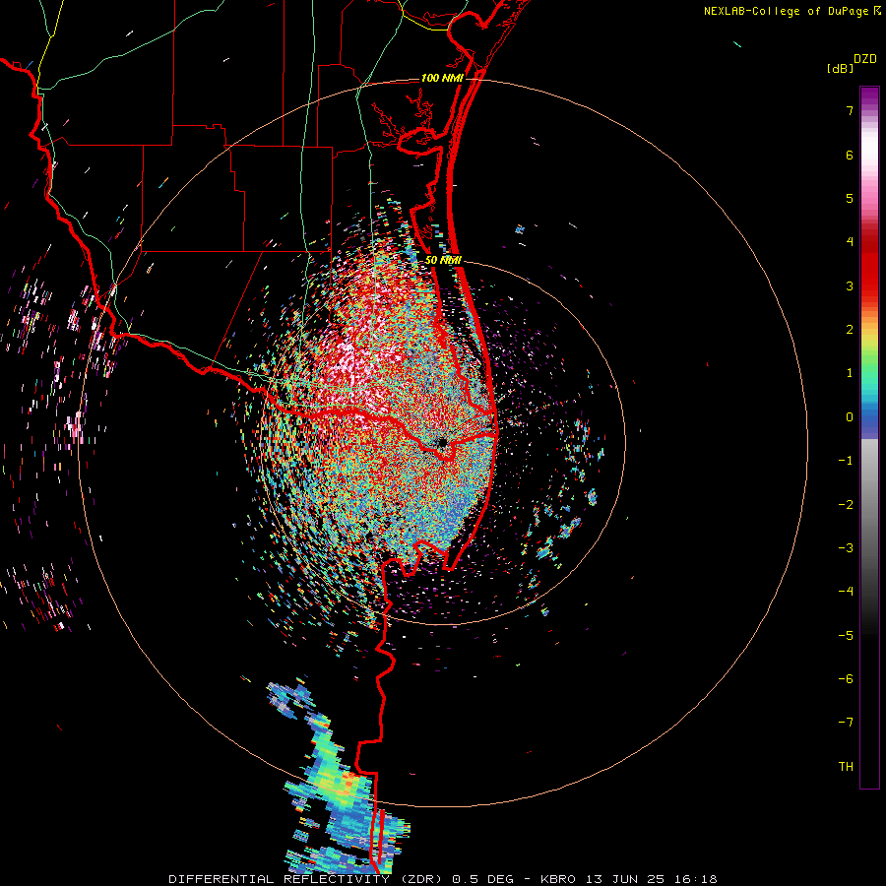The height and width of the screenshot is (886, 886).
Task: Click the 7 value on the color scale
Action: [850, 110]
